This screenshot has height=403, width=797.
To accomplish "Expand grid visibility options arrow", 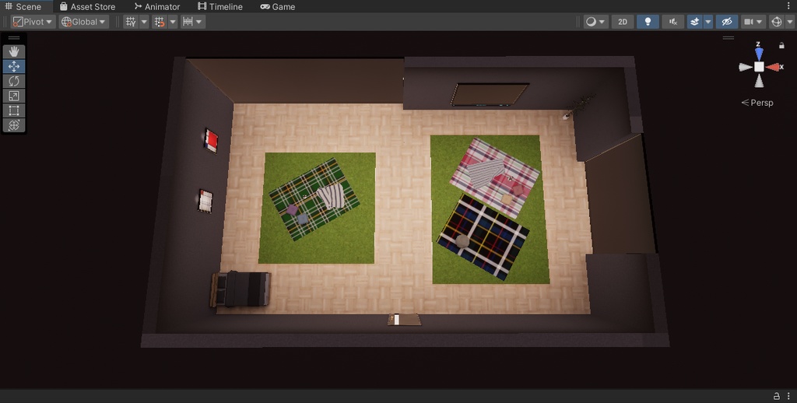I will coord(144,22).
